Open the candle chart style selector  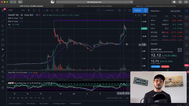click(29, 11)
